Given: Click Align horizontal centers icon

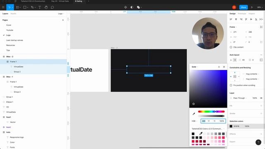Looking at the screenshot, I should tap(236, 19).
